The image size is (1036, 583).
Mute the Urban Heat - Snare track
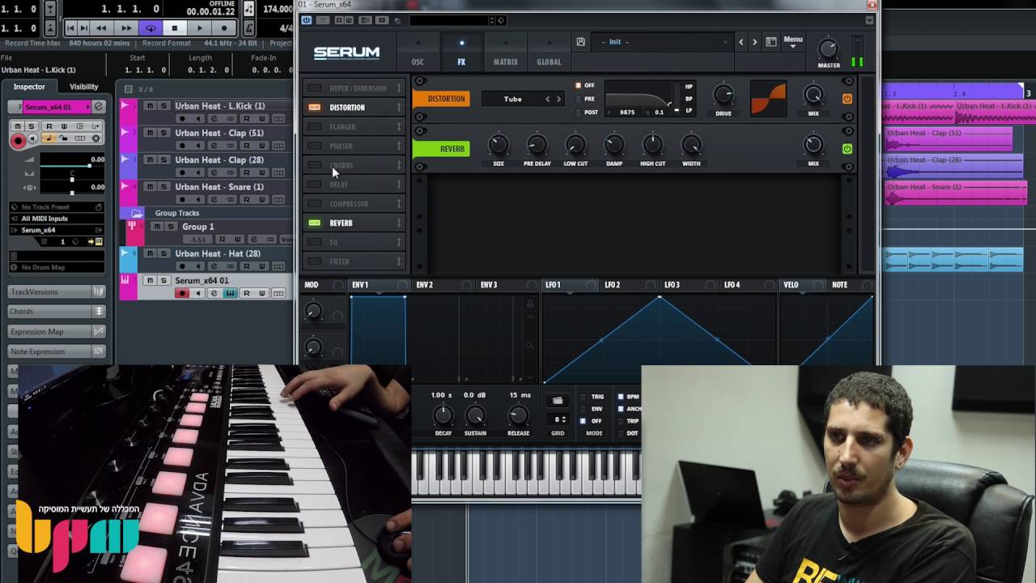click(x=150, y=187)
